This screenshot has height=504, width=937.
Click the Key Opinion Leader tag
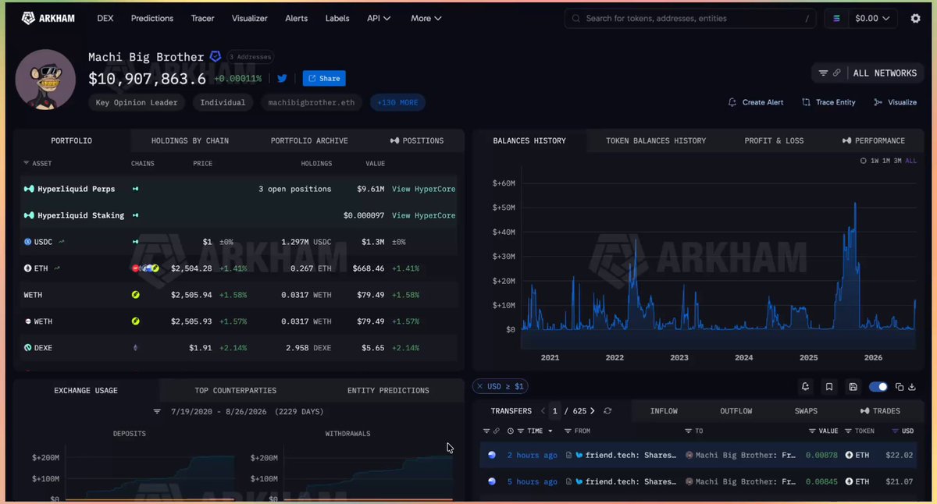(x=137, y=102)
